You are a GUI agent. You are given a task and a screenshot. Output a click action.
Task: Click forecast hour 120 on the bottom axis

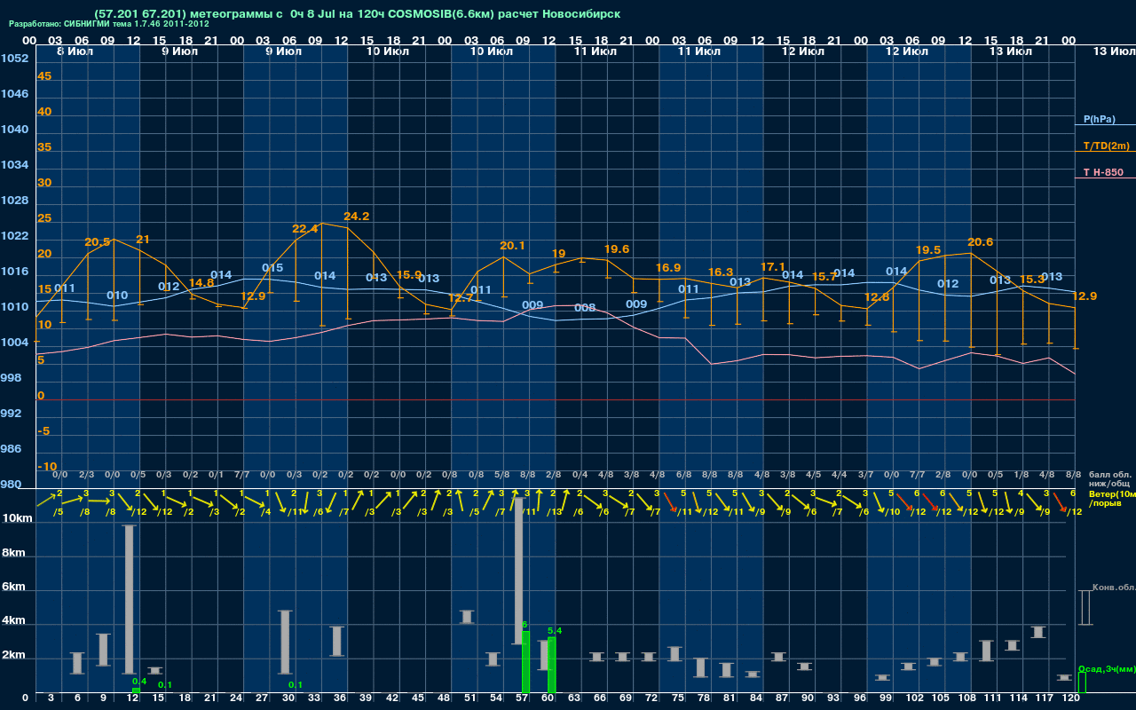(x=1071, y=698)
